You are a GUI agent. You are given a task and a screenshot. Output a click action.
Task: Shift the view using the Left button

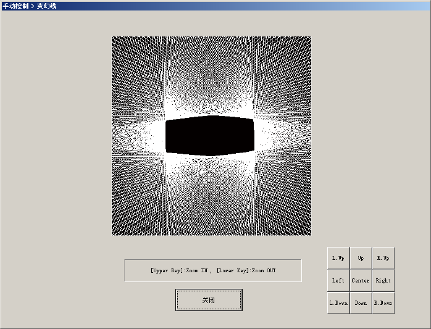(x=338, y=281)
